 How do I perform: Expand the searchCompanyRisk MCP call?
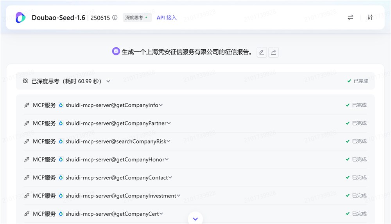[x=169, y=141]
